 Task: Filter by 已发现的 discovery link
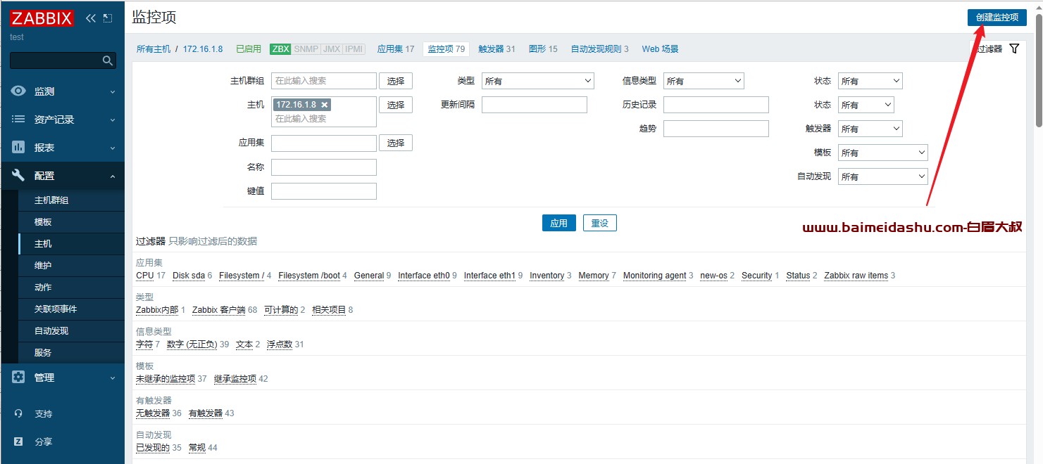click(153, 448)
